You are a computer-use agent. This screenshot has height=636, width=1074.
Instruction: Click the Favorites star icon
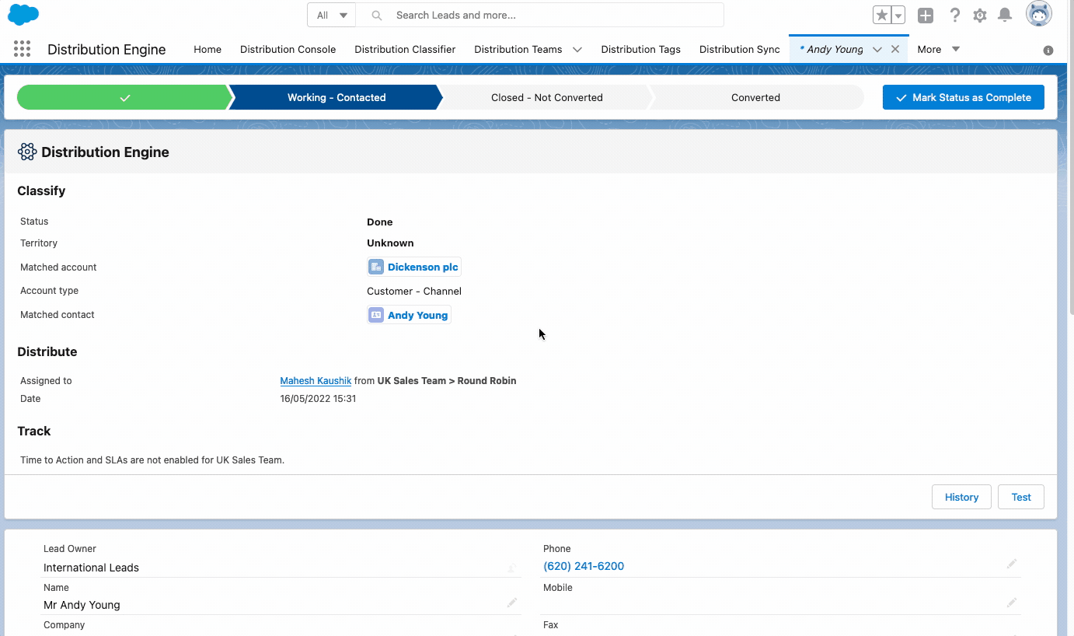click(x=881, y=15)
